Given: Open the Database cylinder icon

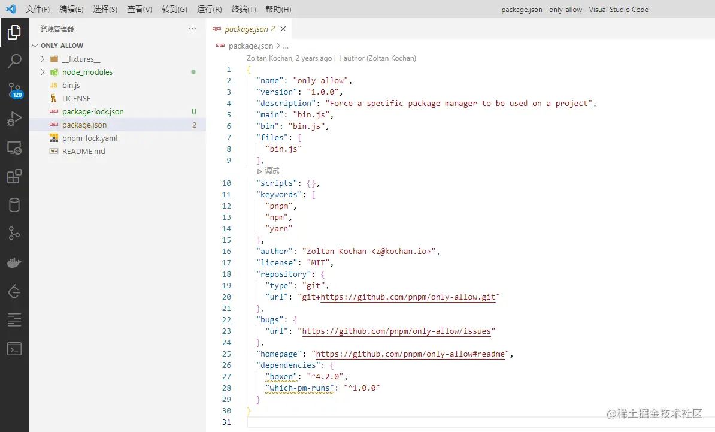Looking at the screenshot, I should 14,206.
